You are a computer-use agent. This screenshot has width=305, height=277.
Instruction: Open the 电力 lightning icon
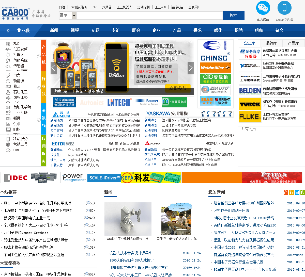pyautogui.click(x=8, y=75)
